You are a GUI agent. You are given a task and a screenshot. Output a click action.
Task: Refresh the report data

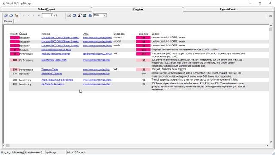click(74, 15)
